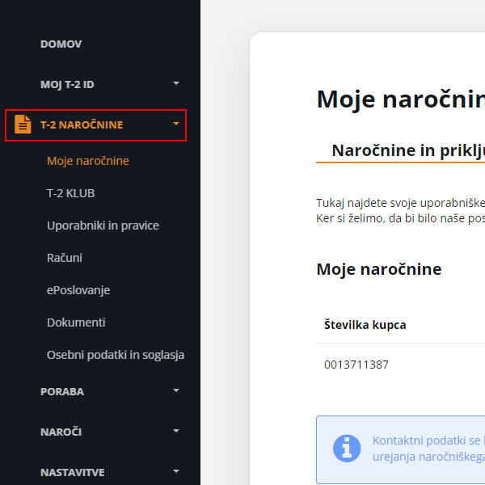Click the document icon beside T-2 Naročnine

(x=23, y=124)
